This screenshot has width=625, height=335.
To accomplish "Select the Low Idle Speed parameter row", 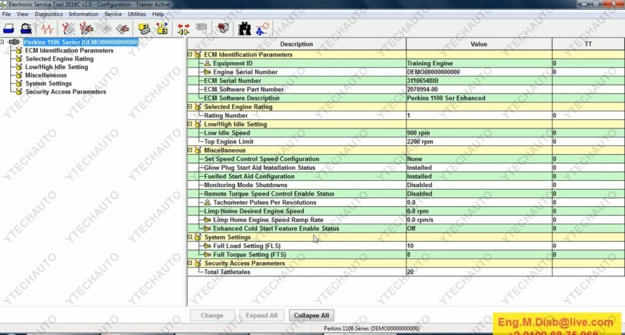I will tap(227, 133).
